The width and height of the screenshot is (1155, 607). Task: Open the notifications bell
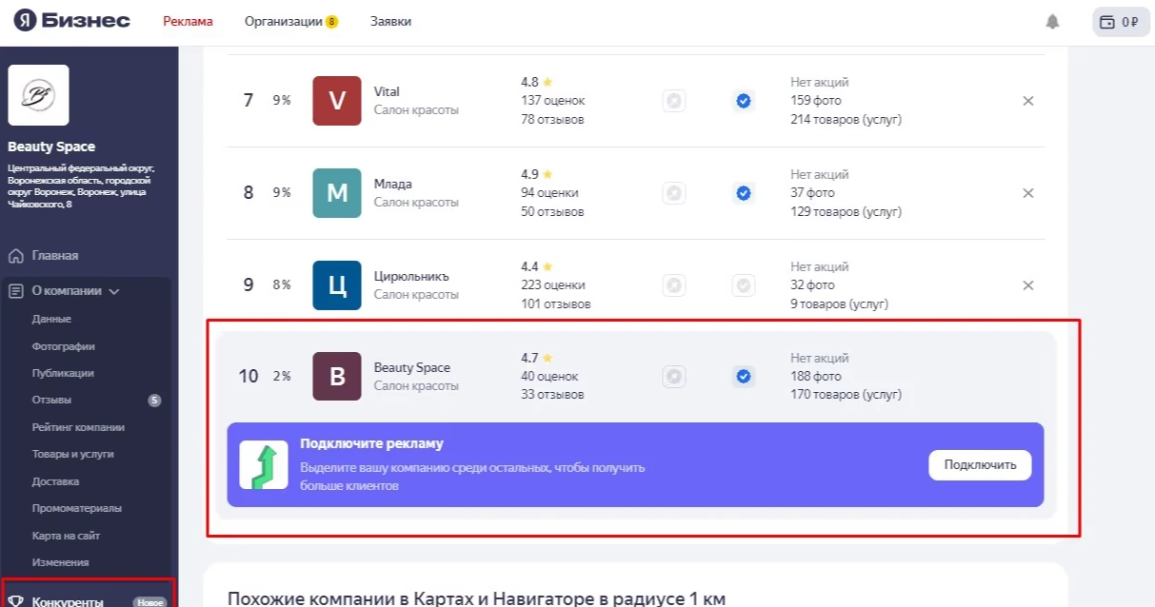[1052, 21]
